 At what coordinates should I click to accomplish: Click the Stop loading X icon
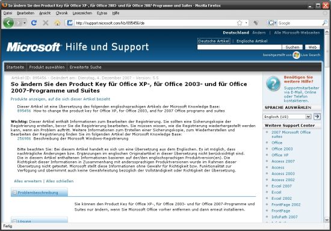[x=46, y=23]
